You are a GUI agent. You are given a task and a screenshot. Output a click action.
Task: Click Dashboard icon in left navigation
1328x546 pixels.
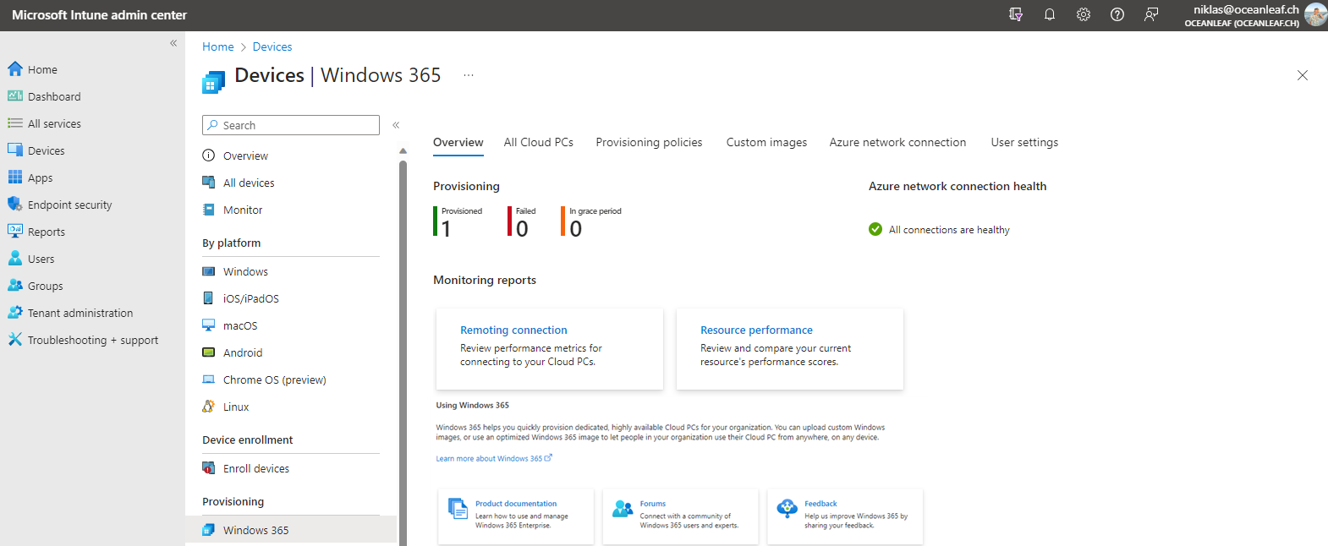pyautogui.click(x=15, y=96)
